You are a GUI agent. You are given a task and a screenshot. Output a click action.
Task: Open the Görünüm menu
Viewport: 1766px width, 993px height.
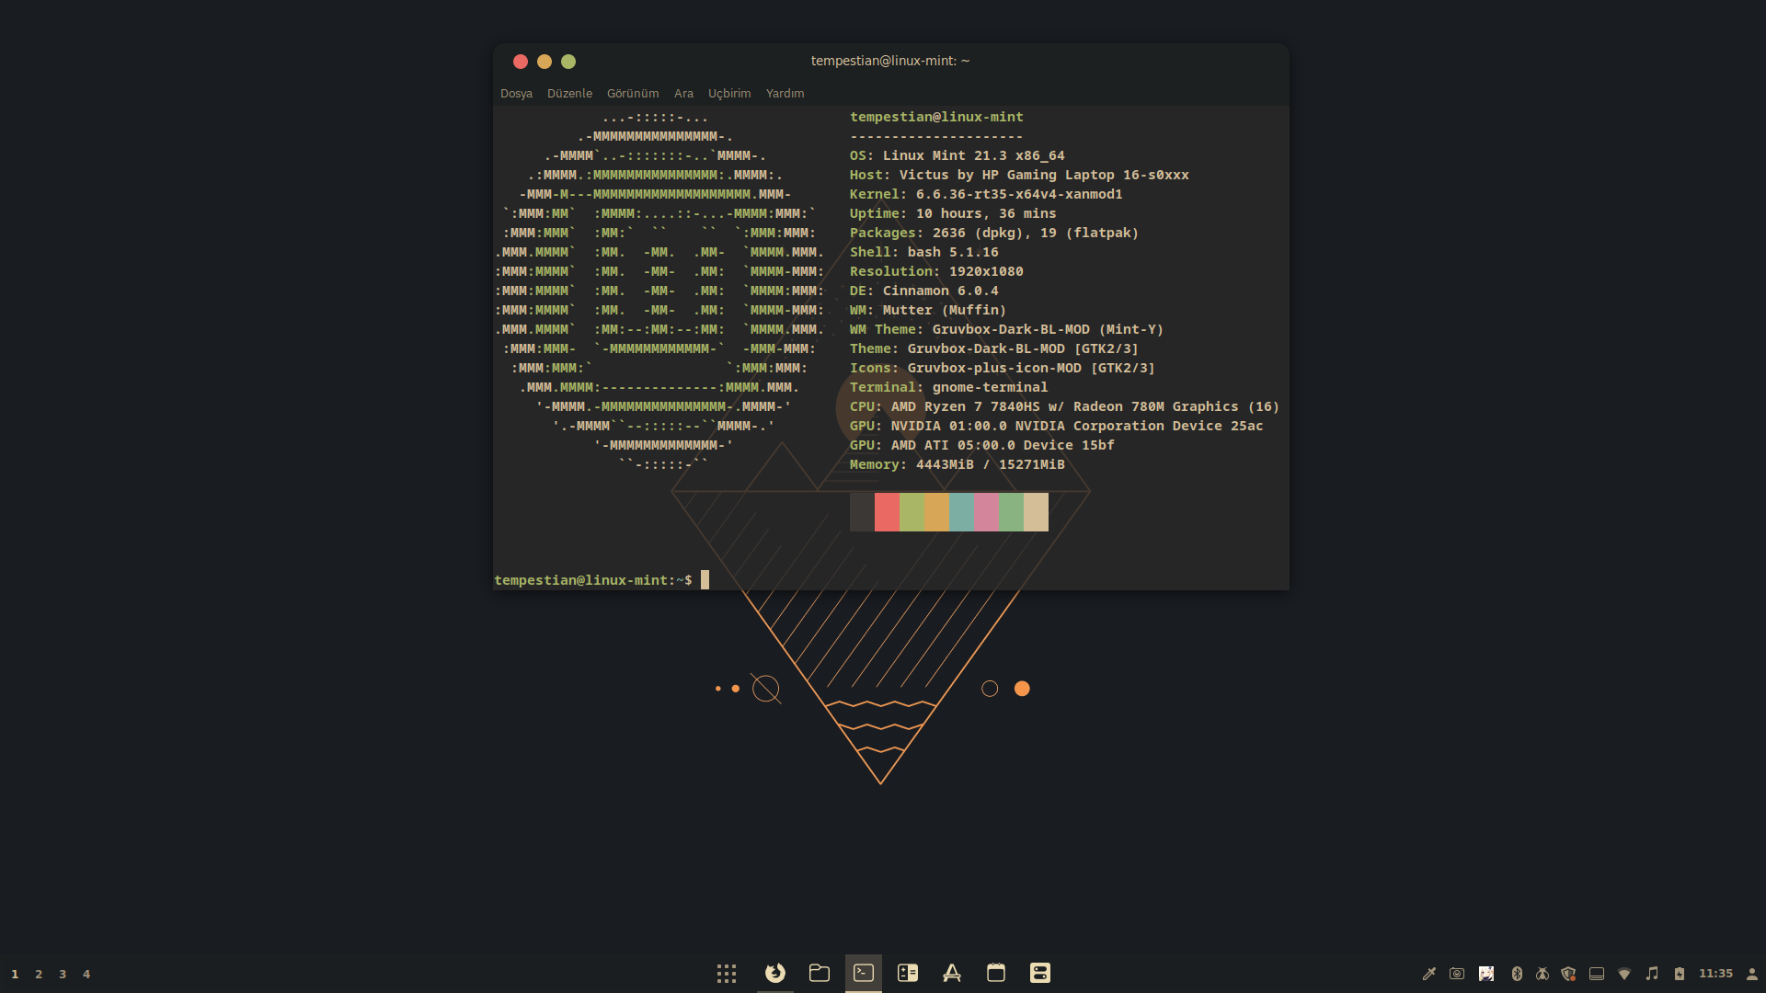pos(633,94)
